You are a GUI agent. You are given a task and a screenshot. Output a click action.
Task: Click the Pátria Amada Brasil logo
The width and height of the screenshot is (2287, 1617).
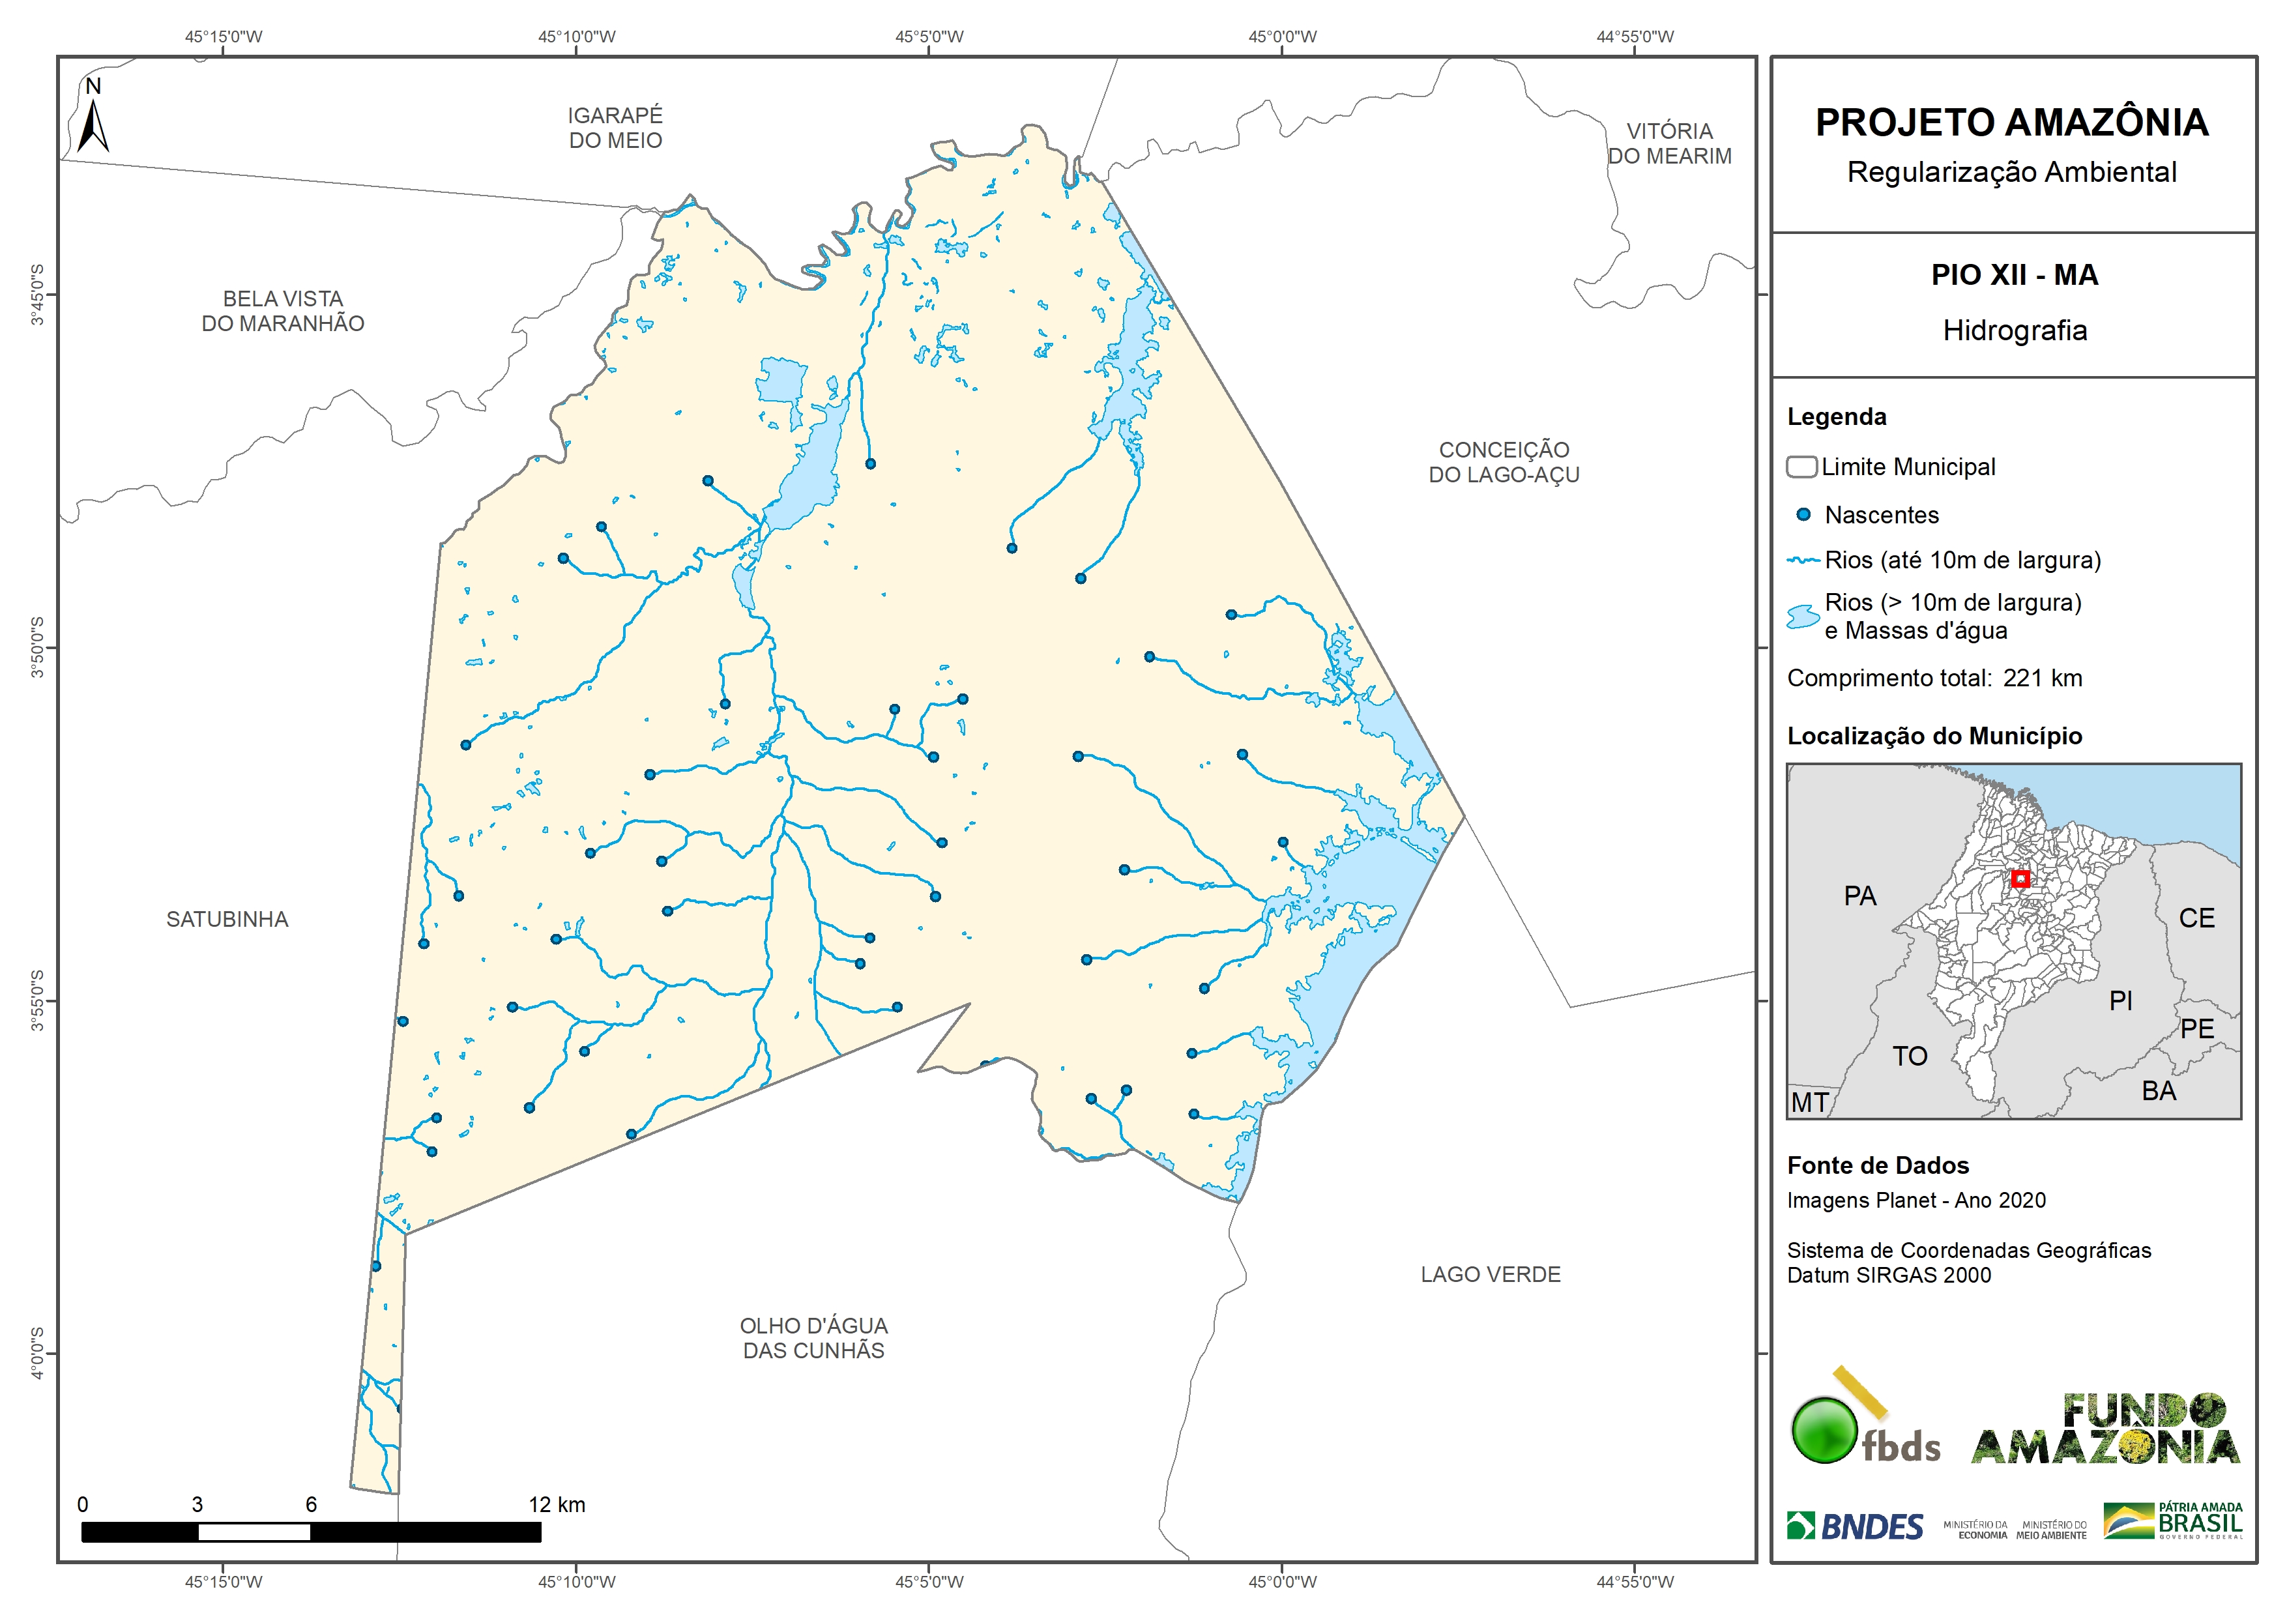pos(2174,1521)
